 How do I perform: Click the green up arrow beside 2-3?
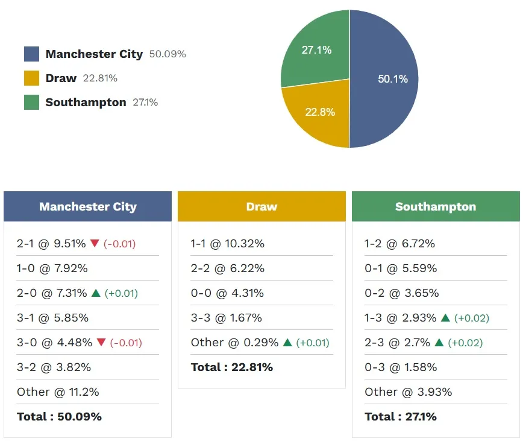[x=439, y=343]
